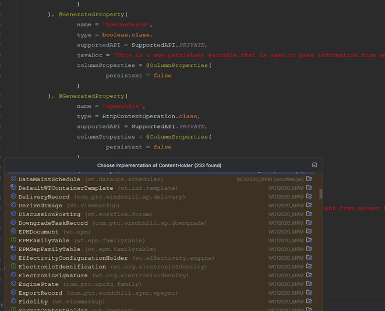Click "hasContents" string in code
385x311 pixels.
coord(126,24)
